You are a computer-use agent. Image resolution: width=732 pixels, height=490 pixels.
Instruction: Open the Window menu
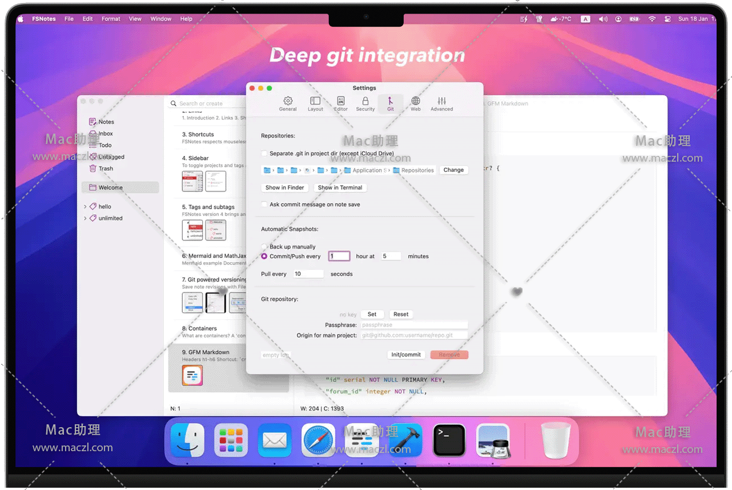click(161, 19)
